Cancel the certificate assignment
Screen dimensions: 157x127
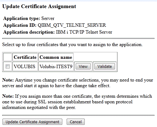pyautogui.click(x=76, y=122)
